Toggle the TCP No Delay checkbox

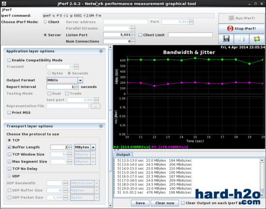point(10,169)
